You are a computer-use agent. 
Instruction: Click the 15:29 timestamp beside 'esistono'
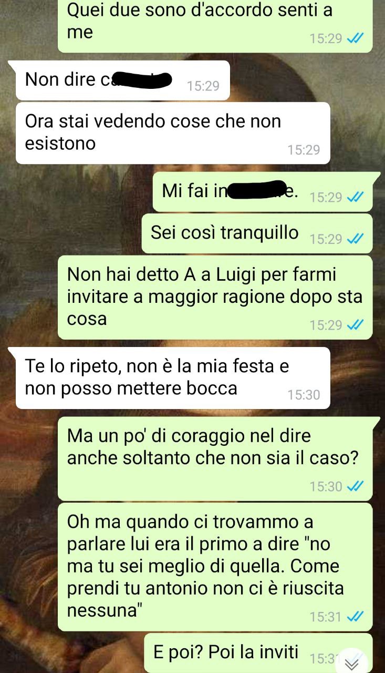(x=304, y=150)
